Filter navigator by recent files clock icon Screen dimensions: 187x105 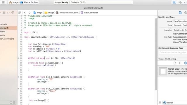point(11,103)
